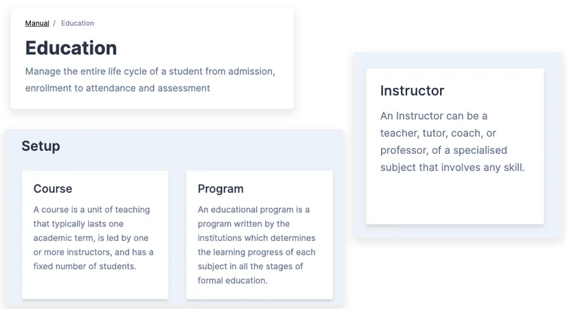Viewport: 567px width, 309px height.
Task: Open the Course card title
Action: [53, 189]
